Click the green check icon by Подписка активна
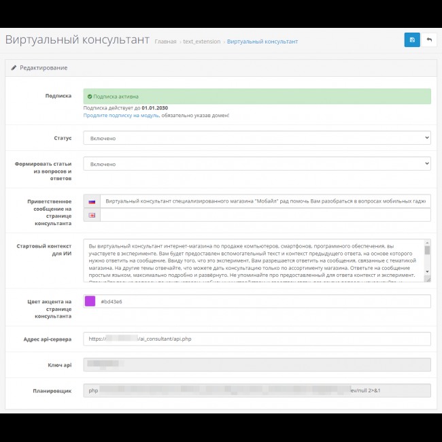This screenshot has height=442, width=442. (90, 97)
